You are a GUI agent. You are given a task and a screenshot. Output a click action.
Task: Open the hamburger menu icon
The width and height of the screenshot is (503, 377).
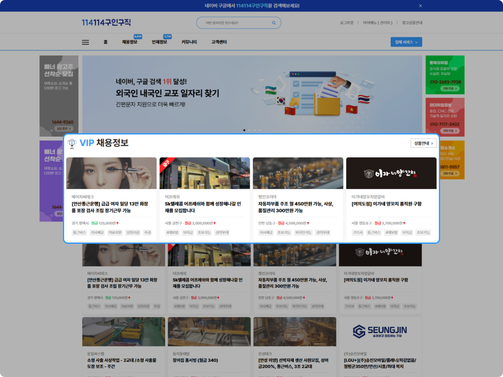click(86, 42)
